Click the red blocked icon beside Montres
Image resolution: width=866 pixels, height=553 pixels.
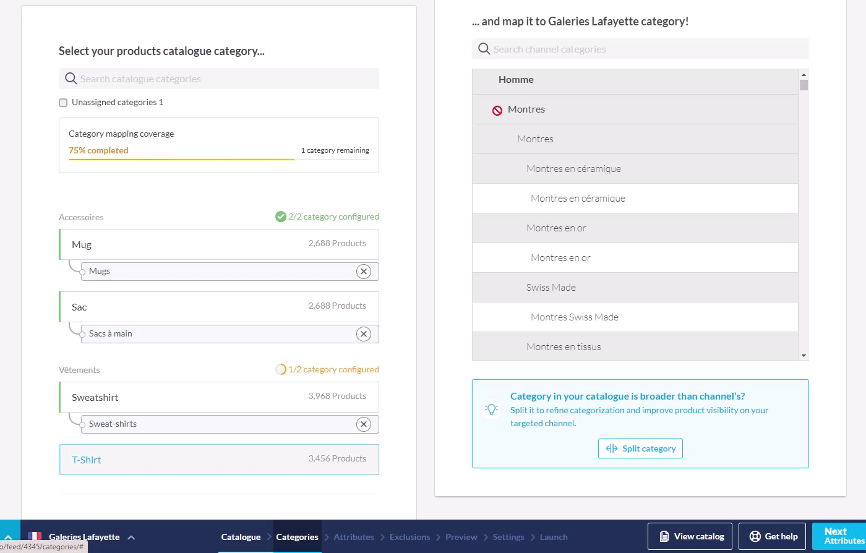[x=497, y=110]
